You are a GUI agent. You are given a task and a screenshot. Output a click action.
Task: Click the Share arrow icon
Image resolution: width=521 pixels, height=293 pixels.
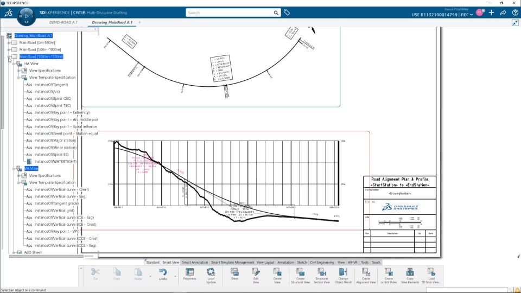point(503,12)
